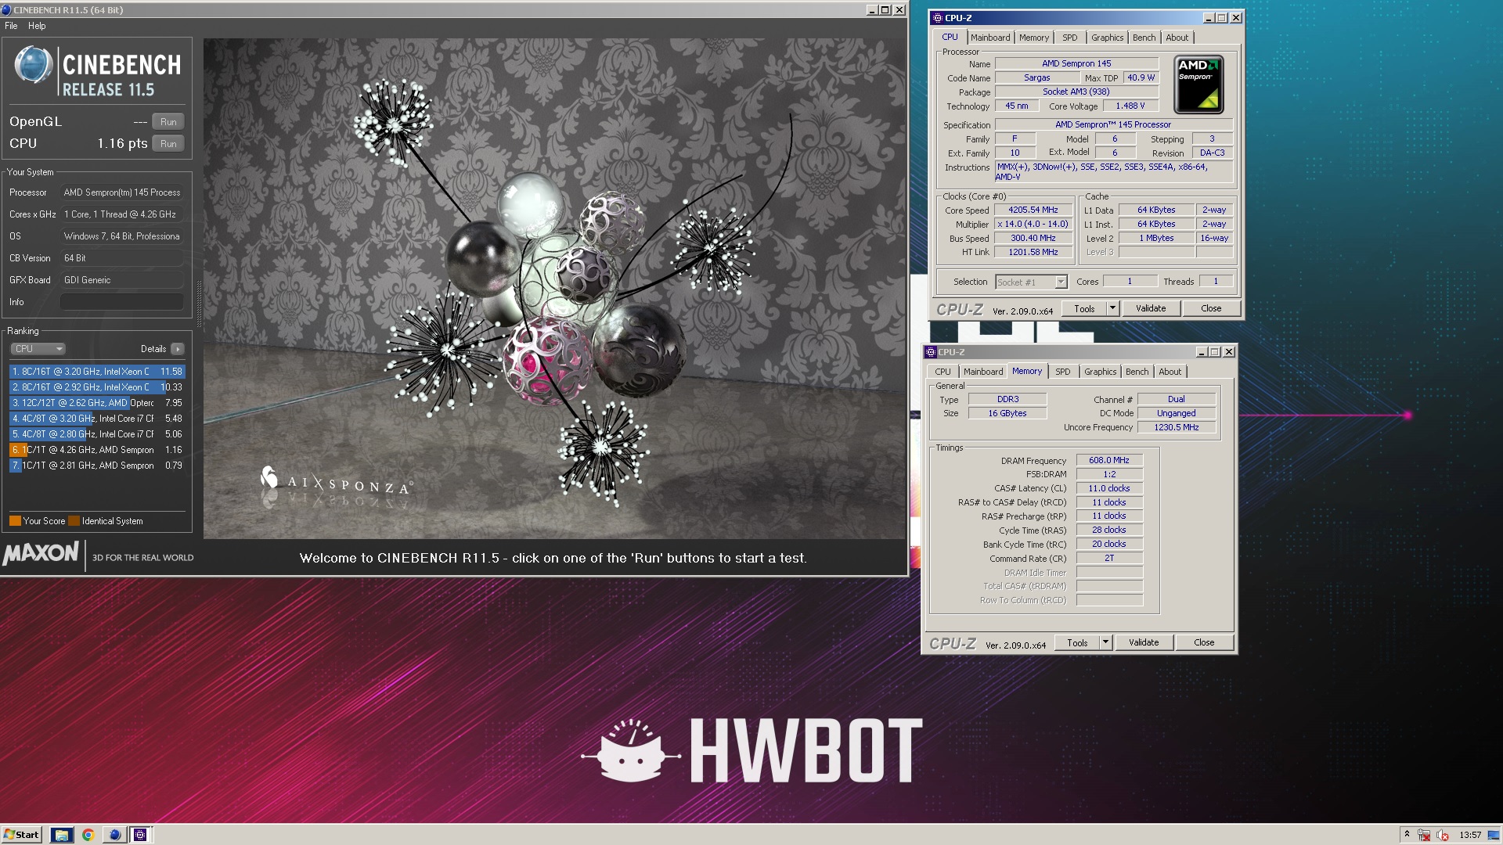Select ranking row 5 Intel Core i7 5.06
Viewport: 1503px width, 845px height.
(x=97, y=434)
